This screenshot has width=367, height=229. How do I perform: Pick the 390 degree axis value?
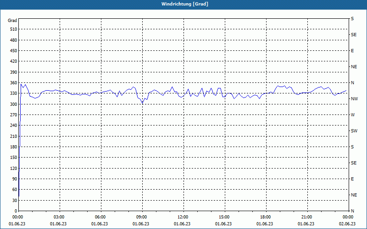14,72
